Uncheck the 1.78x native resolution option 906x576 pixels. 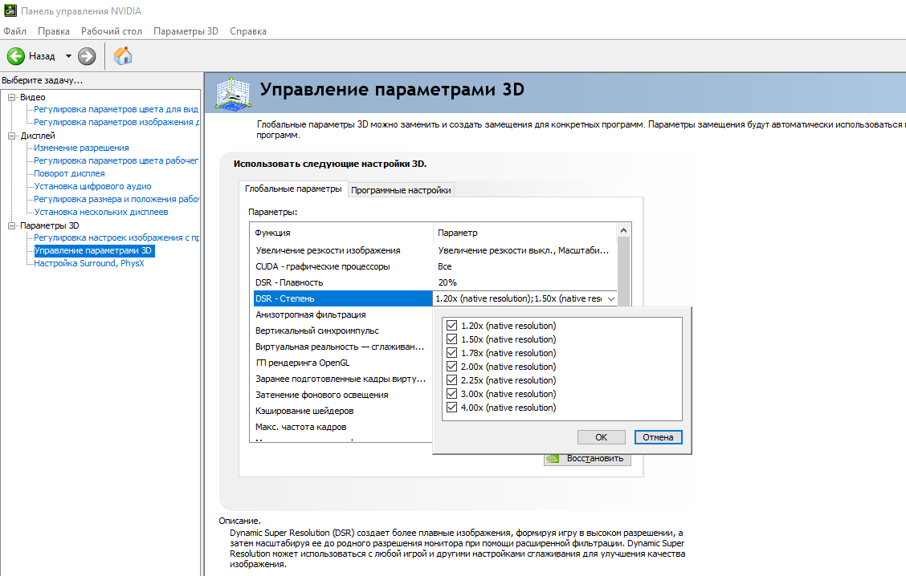tap(452, 353)
